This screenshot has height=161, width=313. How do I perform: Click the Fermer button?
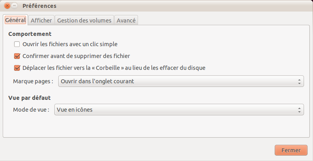pos(291,150)
